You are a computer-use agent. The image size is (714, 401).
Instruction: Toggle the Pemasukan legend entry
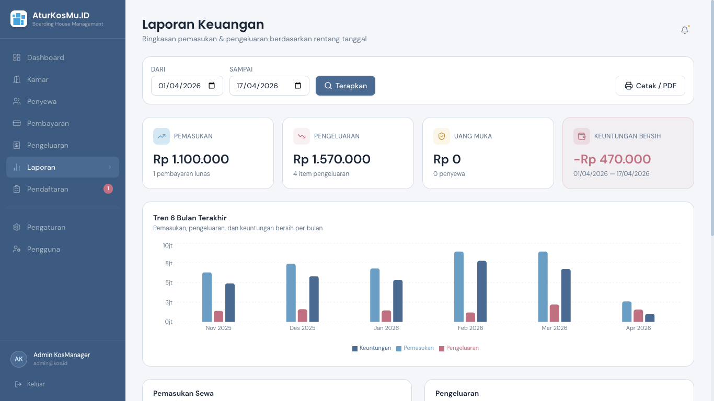point(415,348)
